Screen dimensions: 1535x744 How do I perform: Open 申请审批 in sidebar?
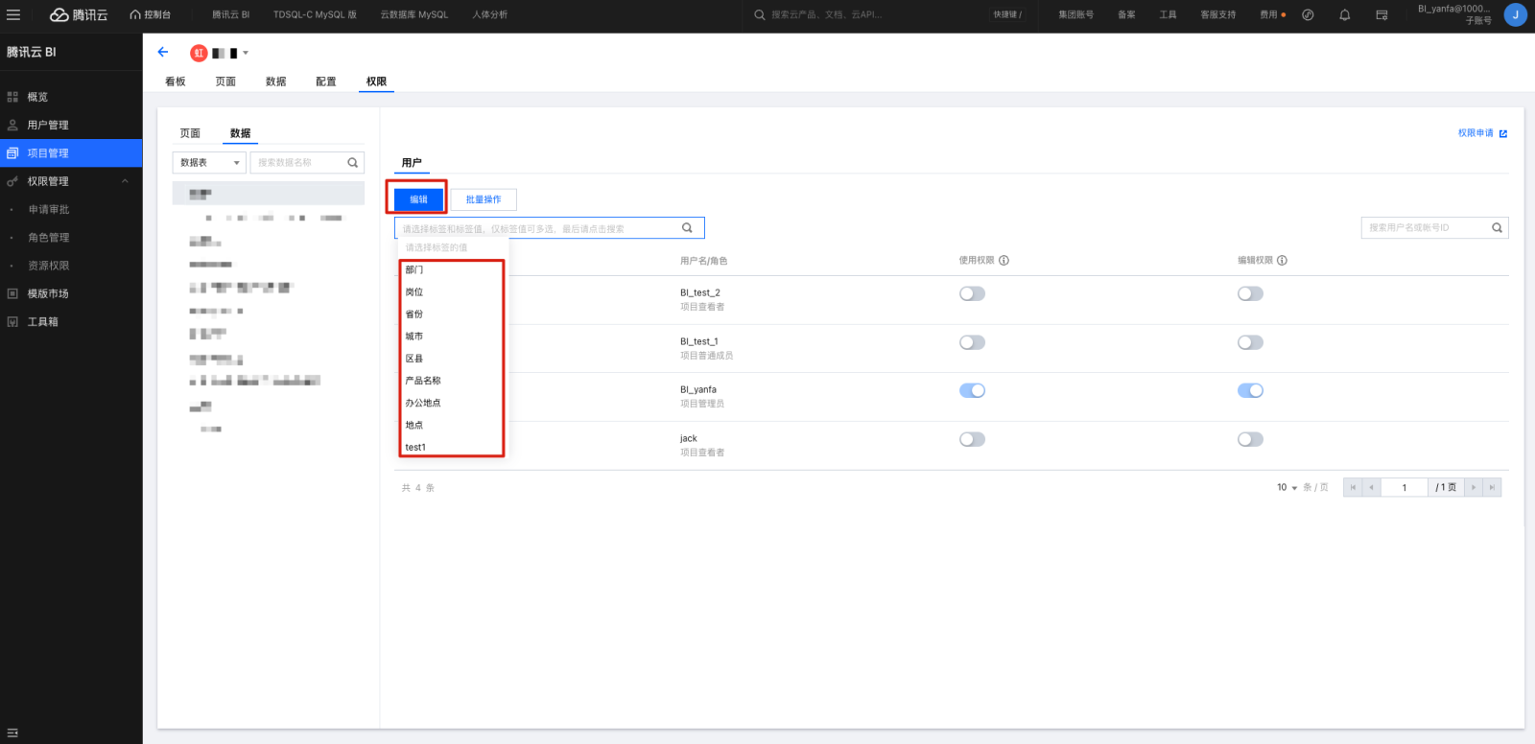49,209
